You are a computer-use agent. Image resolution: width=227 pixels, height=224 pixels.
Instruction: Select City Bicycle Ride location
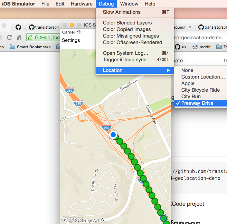[x=201, y=90]
